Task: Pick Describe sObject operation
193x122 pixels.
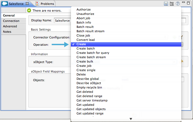Action: point(126,83)
